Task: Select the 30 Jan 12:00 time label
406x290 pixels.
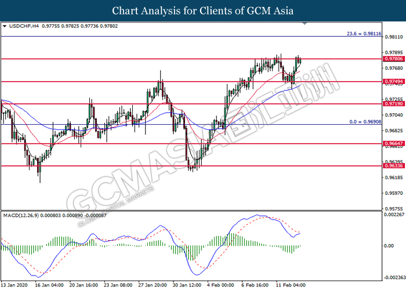Action: pyautogui.click(x=187, y=285)
